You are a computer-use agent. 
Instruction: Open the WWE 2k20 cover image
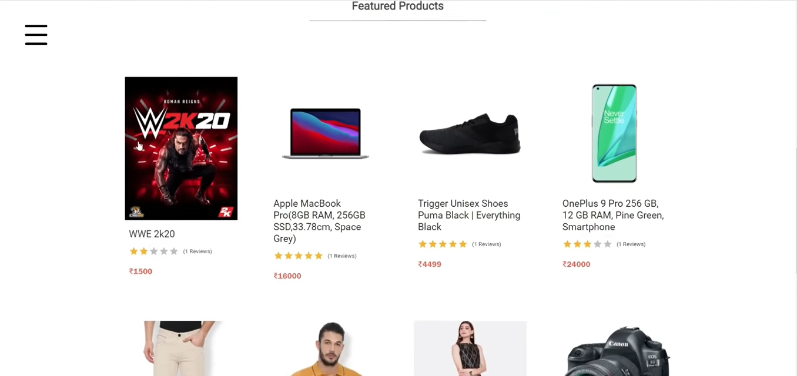180,148
